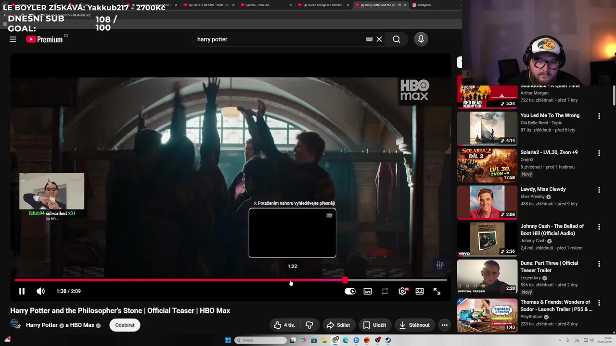
Task: Open the Windows Start menu
Action: pos(228,340)
